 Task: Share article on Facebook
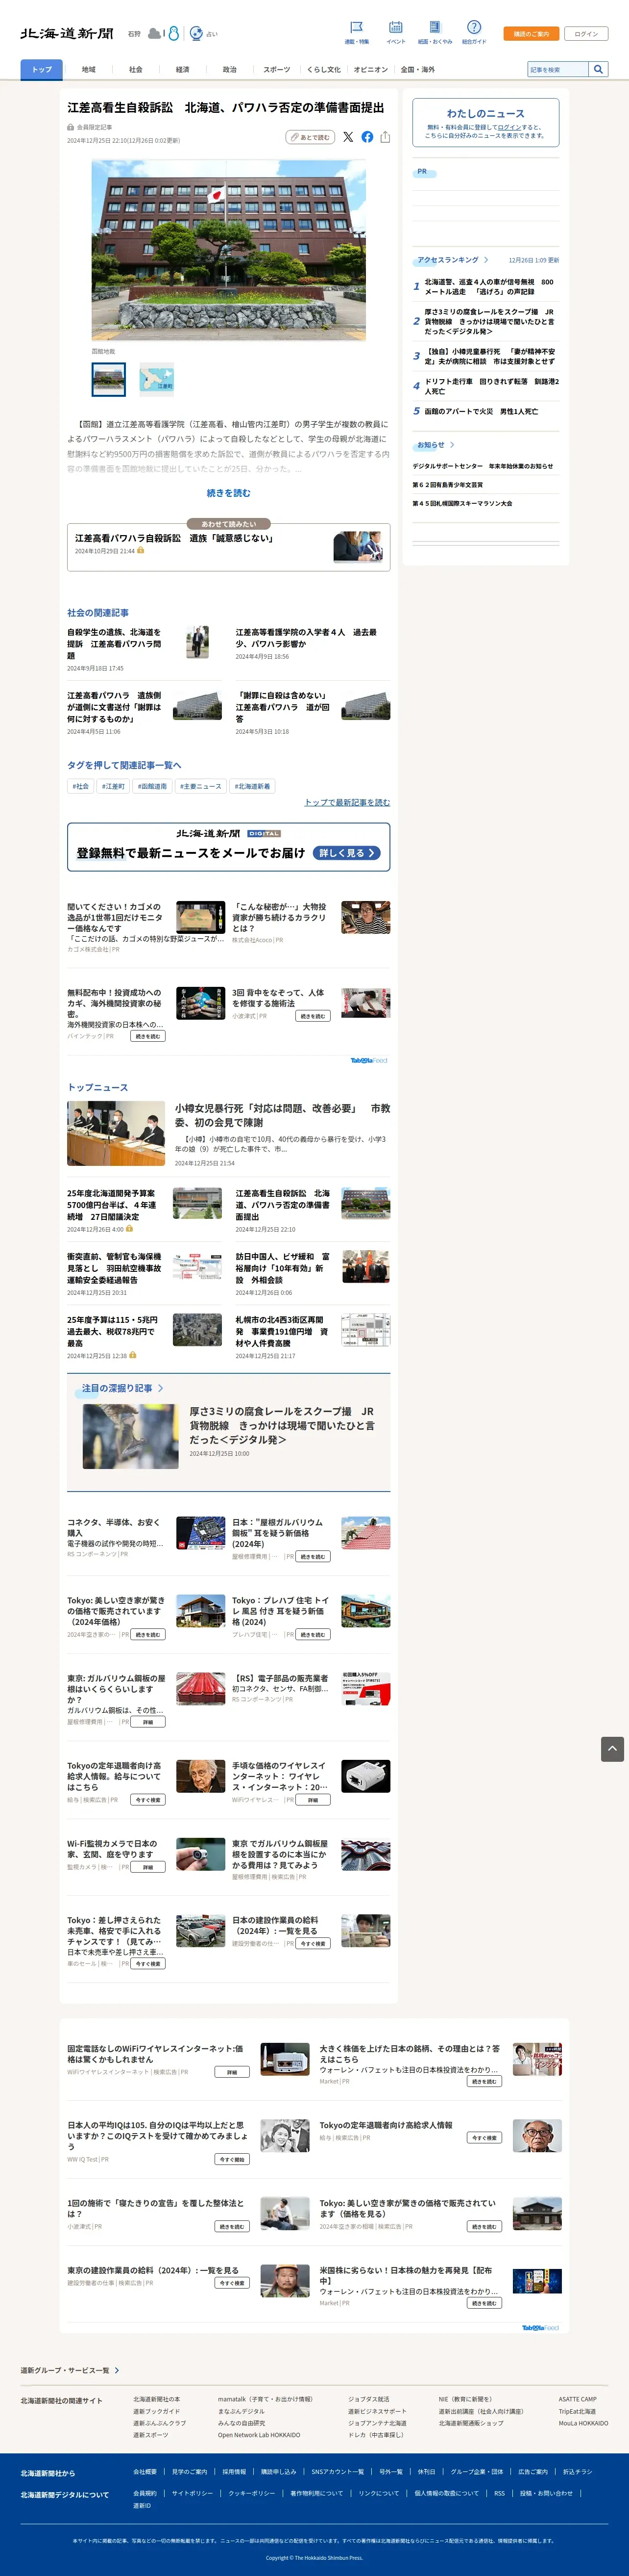pos(367,137)
